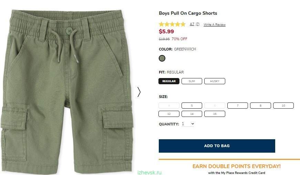Open the 4.7 rating score link
The height and width of the screenshot is (175, 300).
(192, 24)
